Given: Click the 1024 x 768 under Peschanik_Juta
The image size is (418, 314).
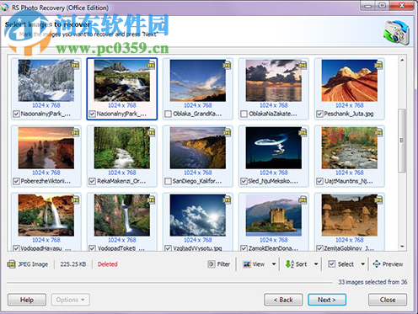Looking at the screenshot, I should tap(350, 105).
